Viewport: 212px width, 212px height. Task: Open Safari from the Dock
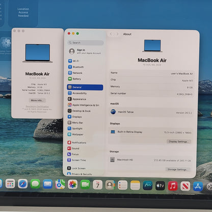click(23, 183)
